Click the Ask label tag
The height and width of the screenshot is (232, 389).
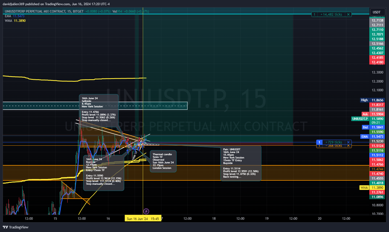(x=365, y=114)
